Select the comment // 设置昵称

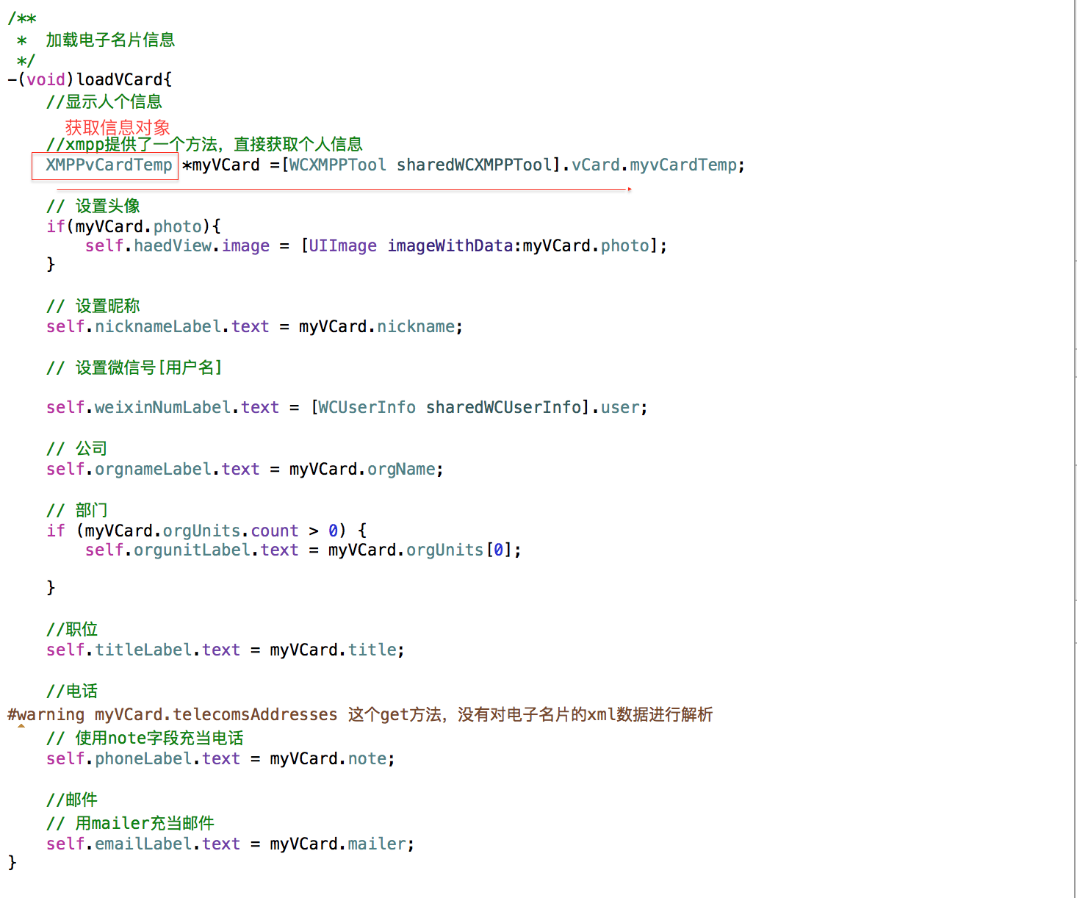click(x=93, y=306)
